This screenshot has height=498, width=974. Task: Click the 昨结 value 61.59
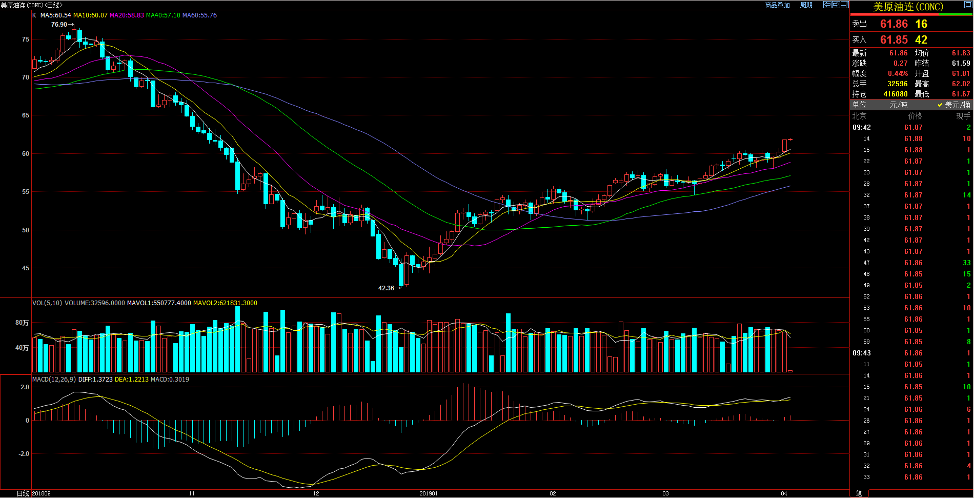pos(961,64)
